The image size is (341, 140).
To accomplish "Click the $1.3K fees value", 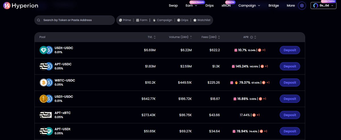I will coord(216,66).
